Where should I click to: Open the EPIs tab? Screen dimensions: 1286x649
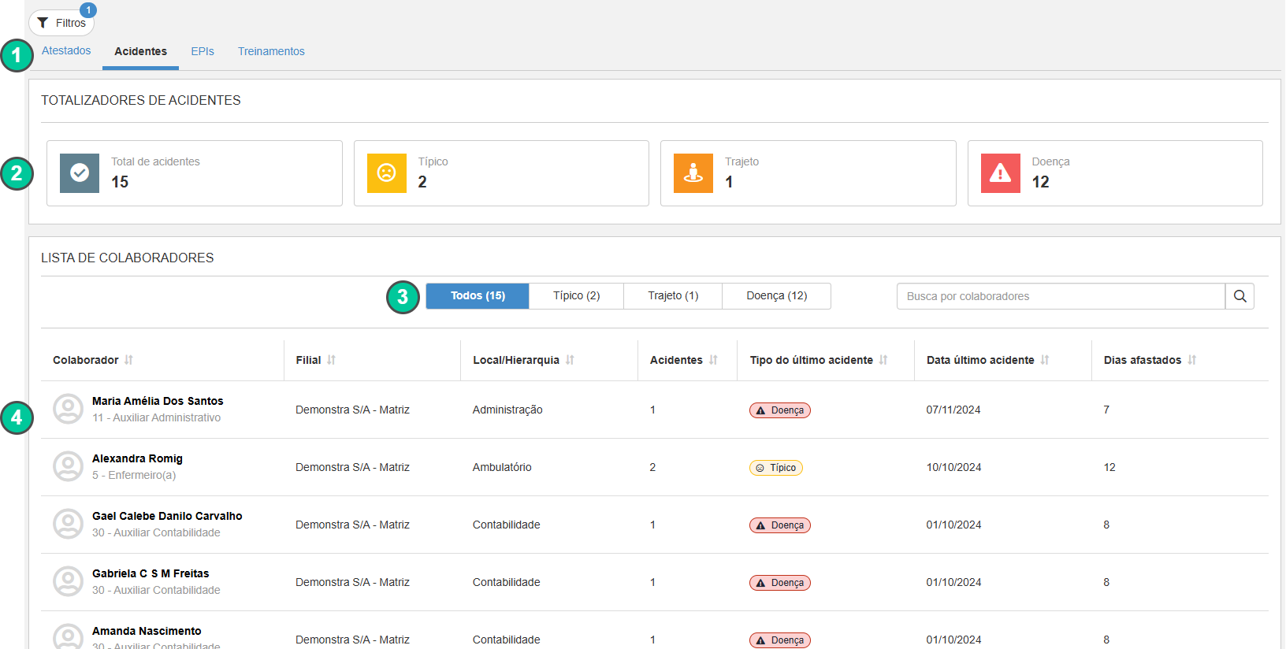point(203,51)
